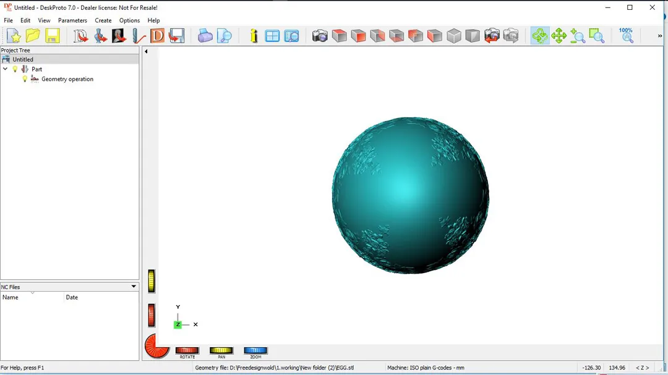668x375 pixels.
Task: Open the Parameters menu
Action: [x=72, y=20]
